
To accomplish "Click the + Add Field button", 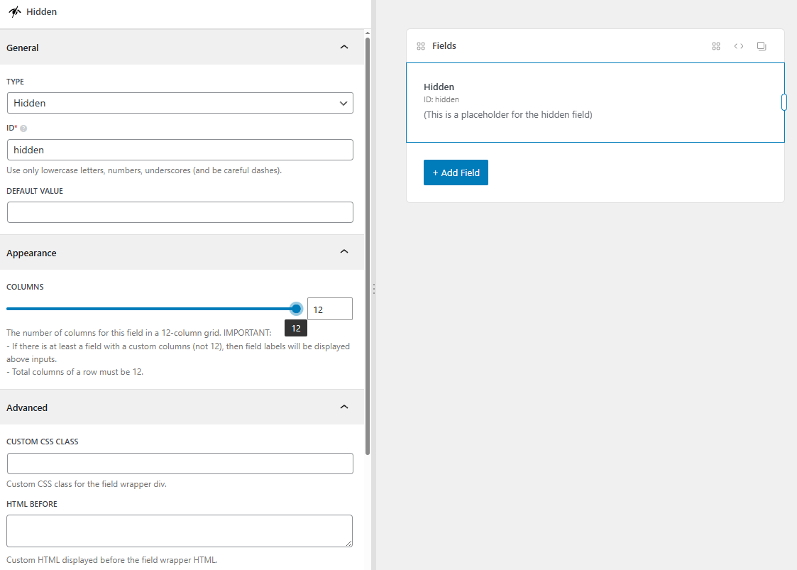I will point(456,172).
